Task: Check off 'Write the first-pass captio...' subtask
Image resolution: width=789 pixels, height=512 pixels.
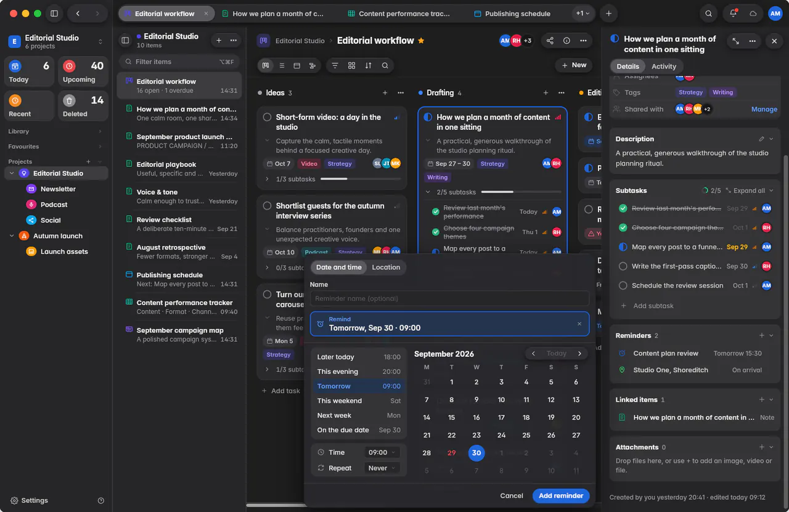Action: [623, 266]
